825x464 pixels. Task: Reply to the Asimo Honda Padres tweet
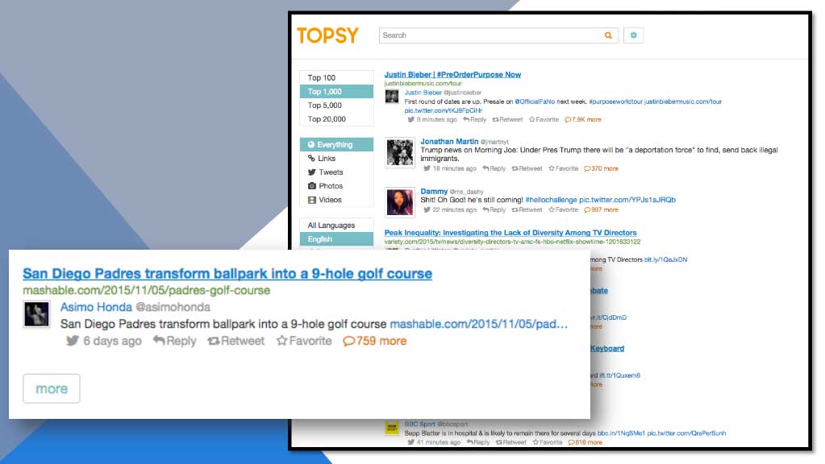point(174,341)
